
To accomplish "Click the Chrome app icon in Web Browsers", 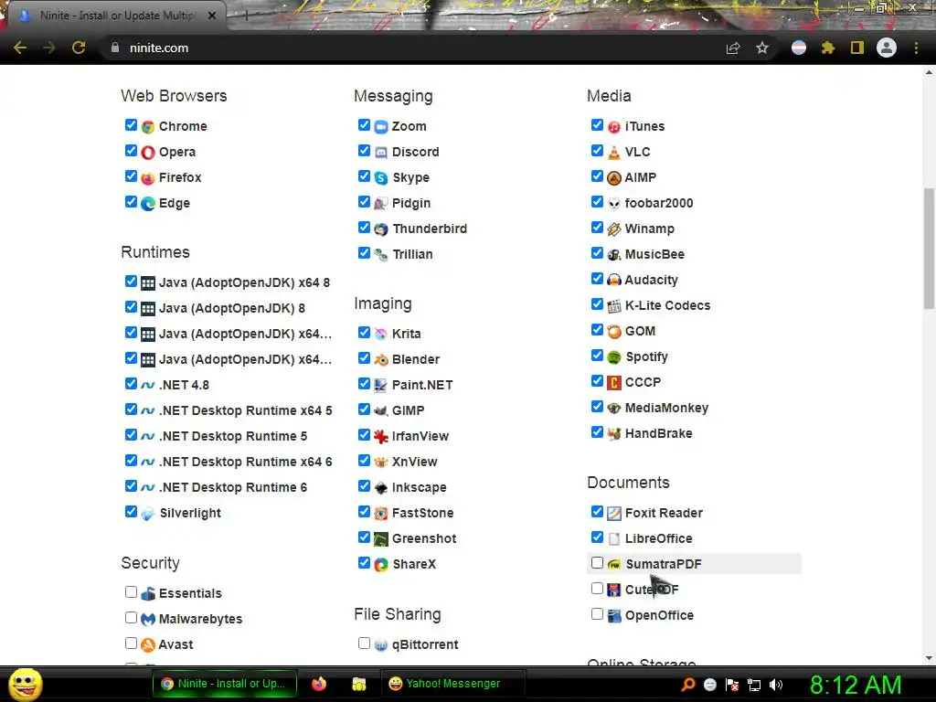I will tap(148, 126).
